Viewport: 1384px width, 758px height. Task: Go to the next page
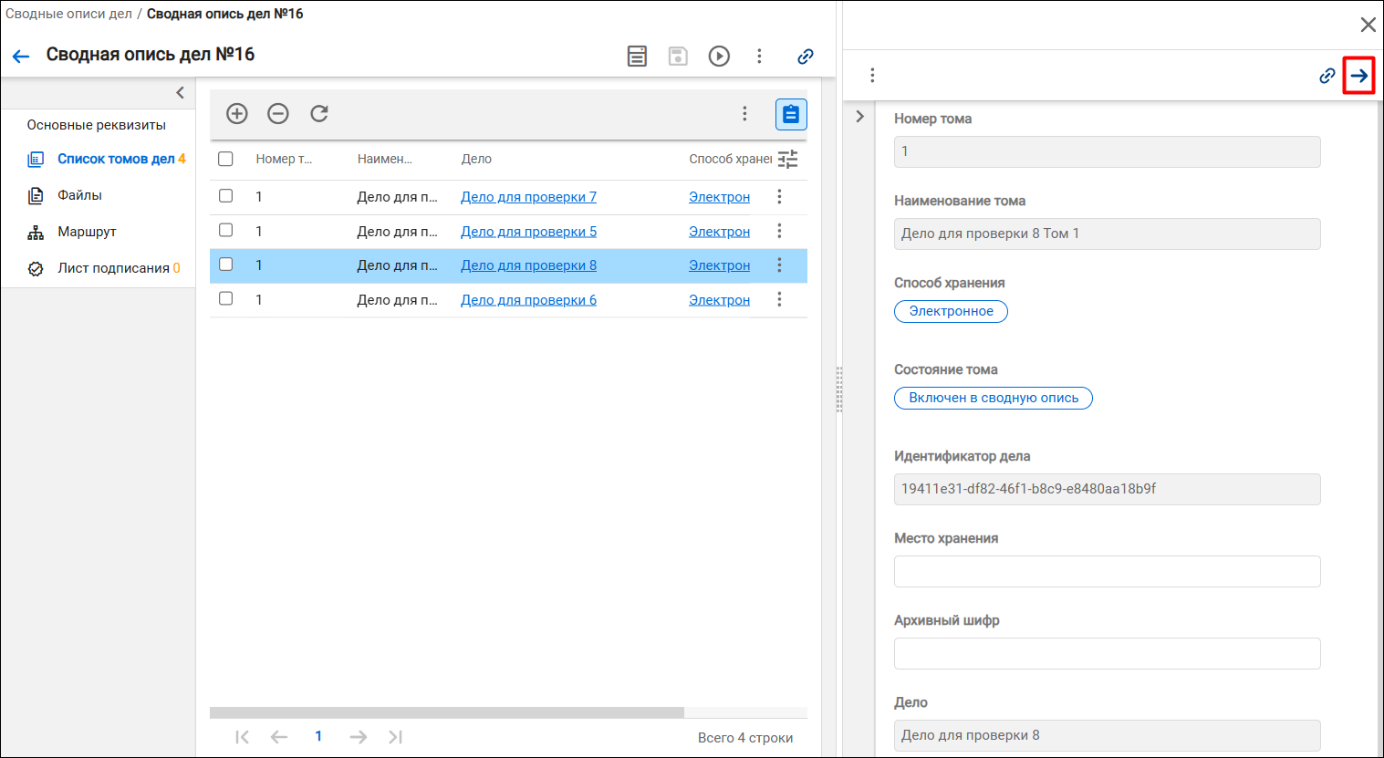(359, 737)
